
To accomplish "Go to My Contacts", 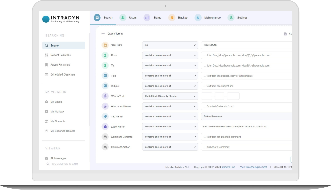I will (55, 121).
